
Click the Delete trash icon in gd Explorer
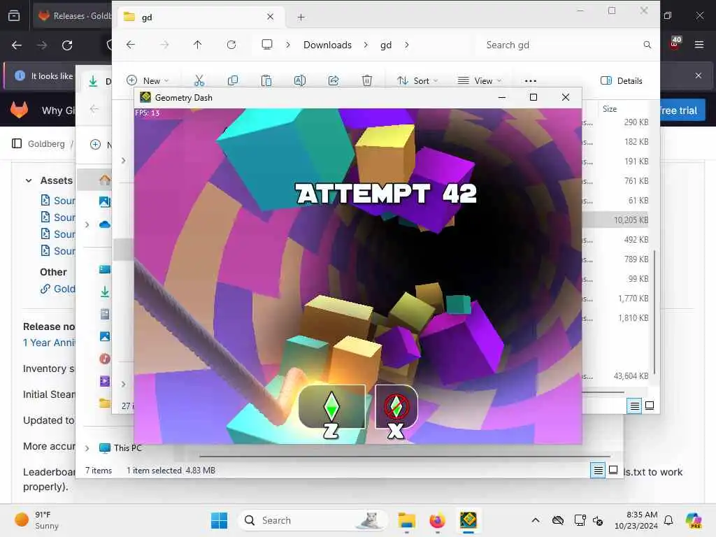[x=367, y=81]
